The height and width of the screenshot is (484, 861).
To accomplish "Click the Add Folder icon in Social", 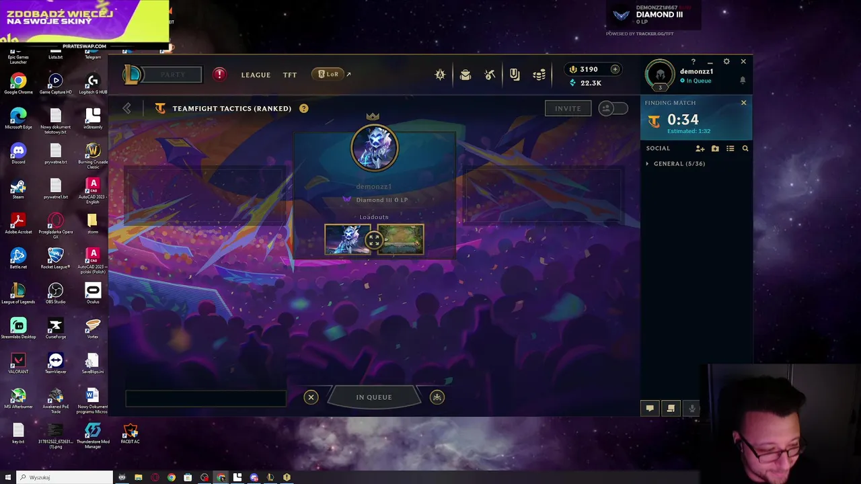I will 715,149.
